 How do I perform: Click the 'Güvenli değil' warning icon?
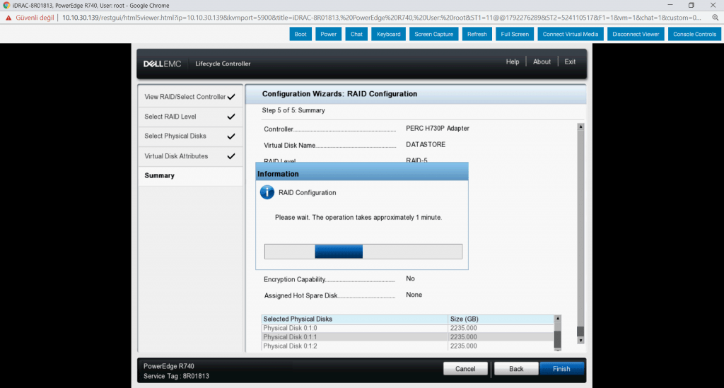8,17
